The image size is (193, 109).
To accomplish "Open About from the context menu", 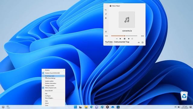I will pos(53,103).
